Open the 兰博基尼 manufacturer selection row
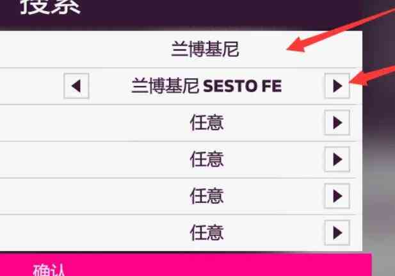 [x=181, y=49]
